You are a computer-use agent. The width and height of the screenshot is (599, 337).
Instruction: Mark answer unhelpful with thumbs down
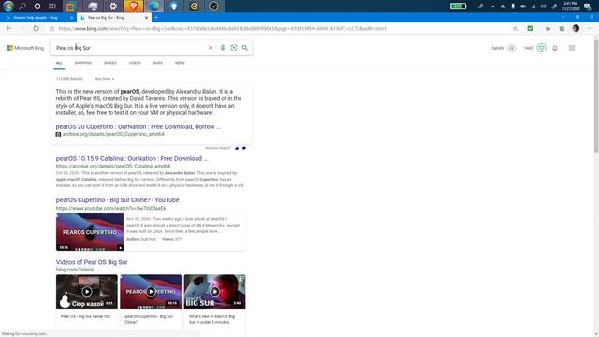click(x=244, y=148)
